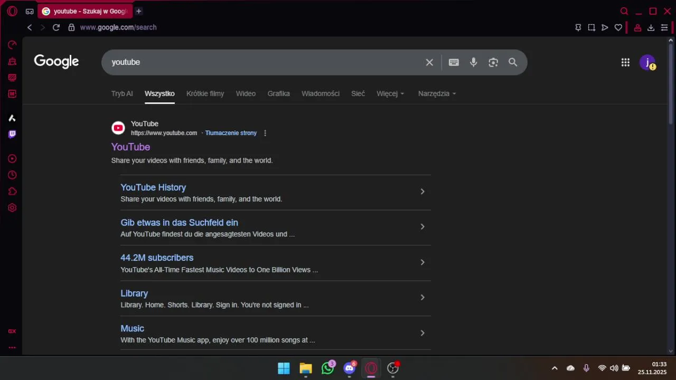Open Aria AI icon in sidebar
Viewport: 676px width, 380px height.
(12, 118)
